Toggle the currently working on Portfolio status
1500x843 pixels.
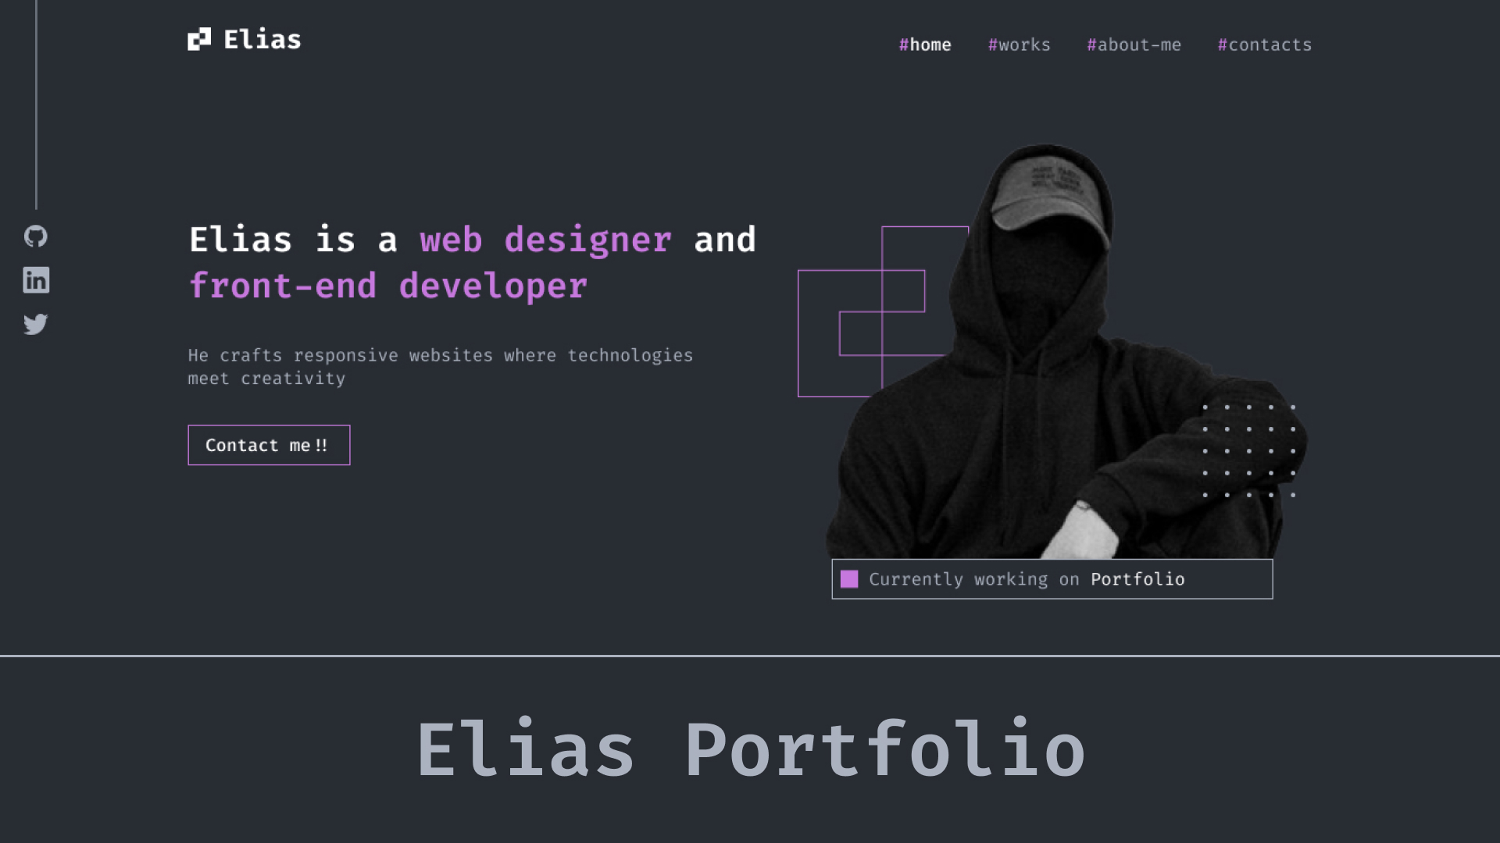point(850,578)
